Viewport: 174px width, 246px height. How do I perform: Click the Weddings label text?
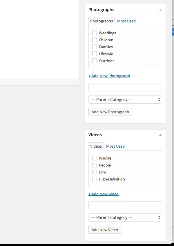[107, 33]
